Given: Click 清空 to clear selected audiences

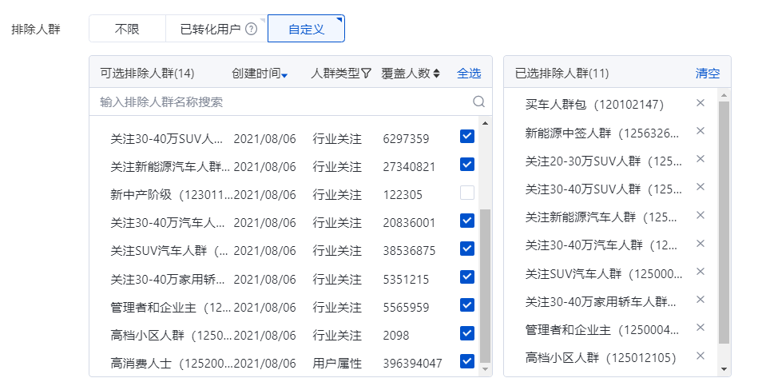Looking at the screenshot, I should [x=708, y=74].
